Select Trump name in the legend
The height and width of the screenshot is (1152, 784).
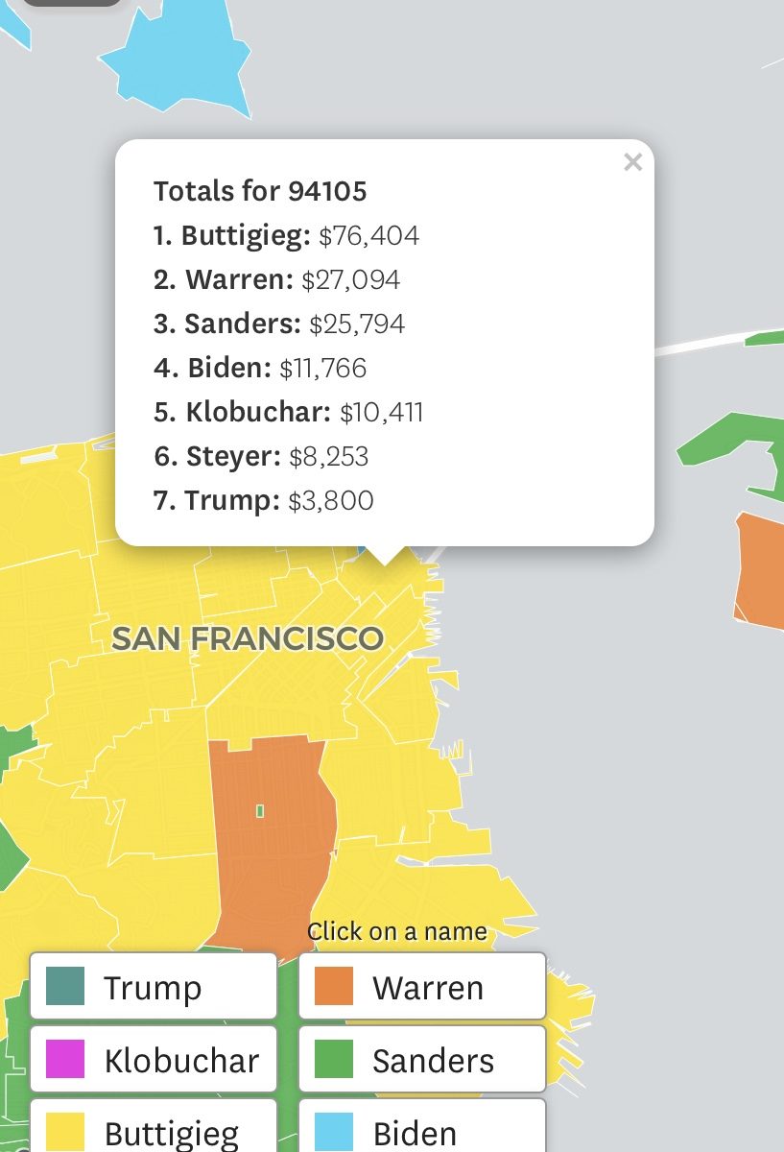click(153, 987)
